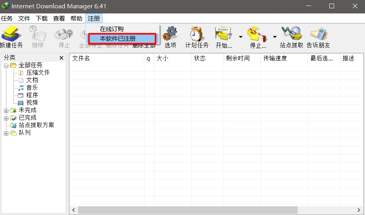Click the Q column header

pos(149,58)
